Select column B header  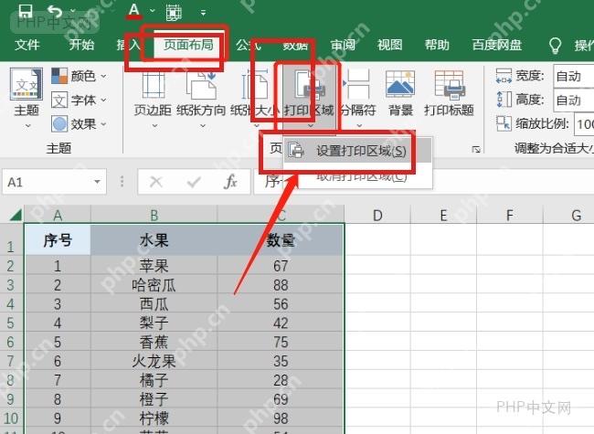point(154,215)
